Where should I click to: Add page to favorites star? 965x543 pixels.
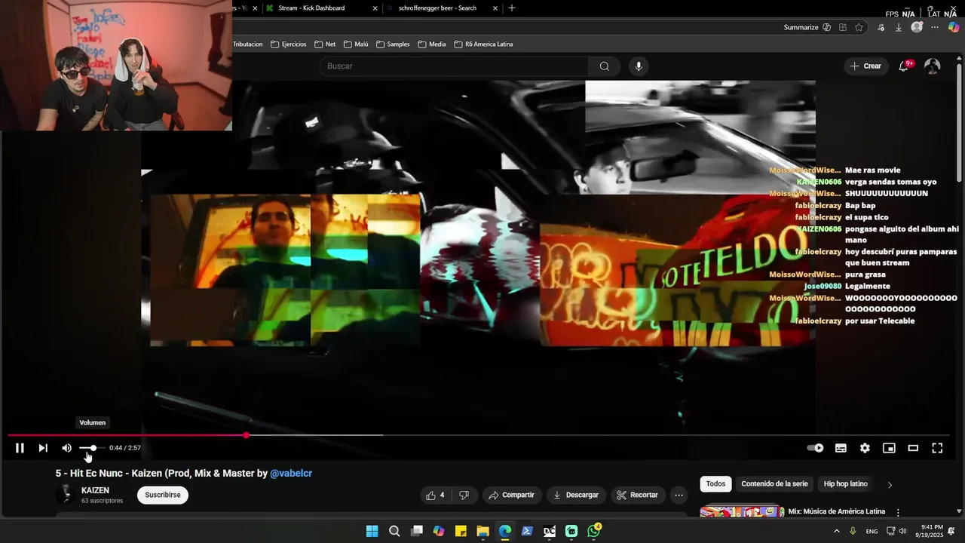[x=859, y=27]
